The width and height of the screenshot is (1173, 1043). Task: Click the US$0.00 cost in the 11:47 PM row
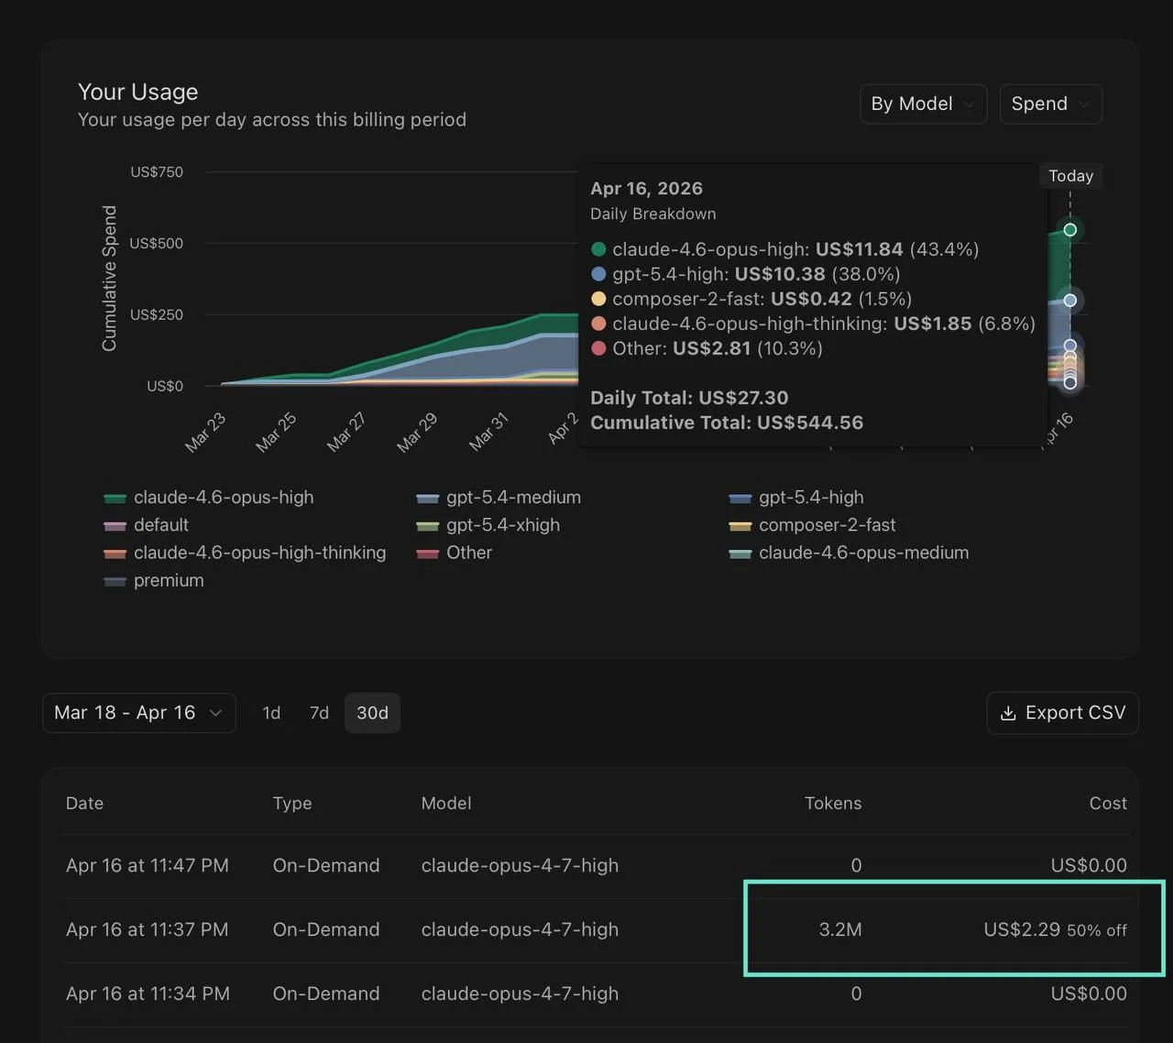tap(1089, 865)
